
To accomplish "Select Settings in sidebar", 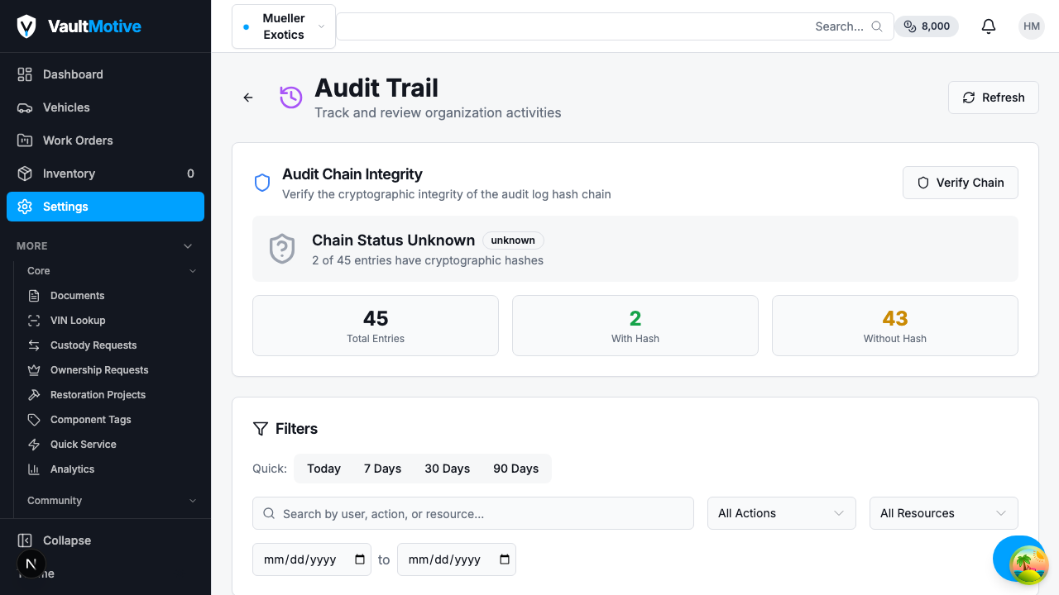I will pos(105,207).
